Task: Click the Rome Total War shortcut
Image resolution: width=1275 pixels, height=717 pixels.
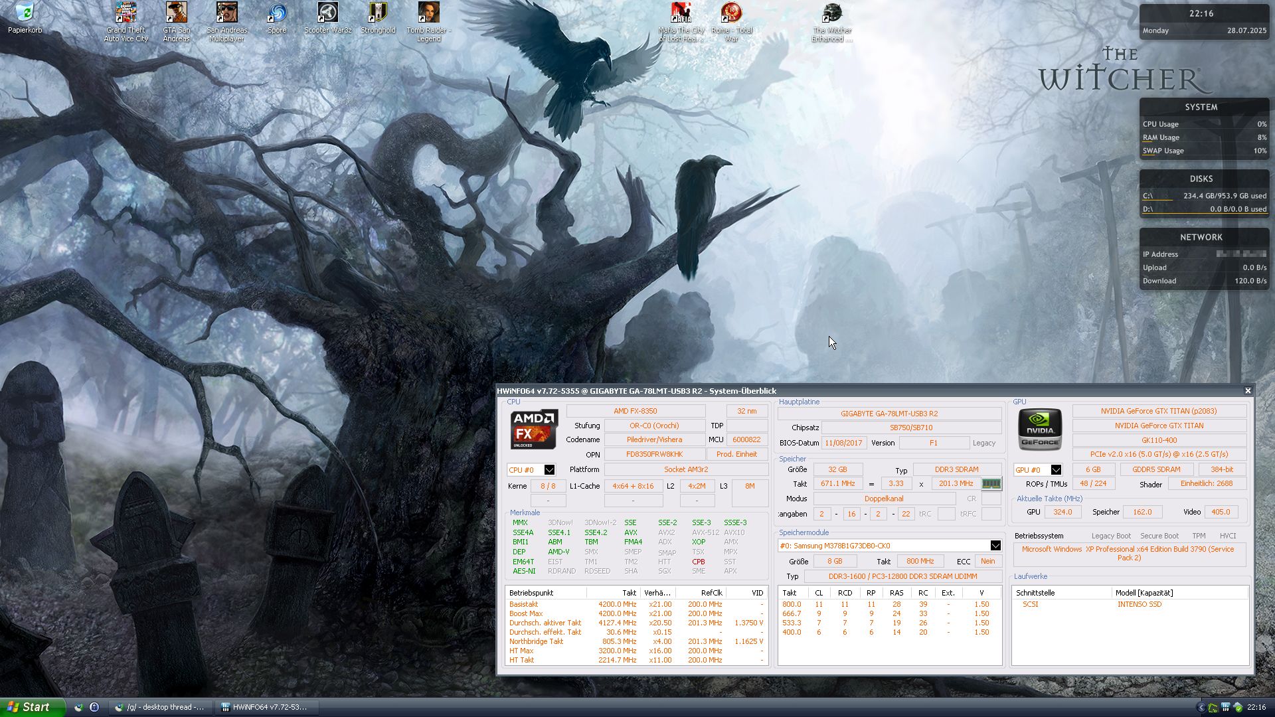Action: point(731,21)
